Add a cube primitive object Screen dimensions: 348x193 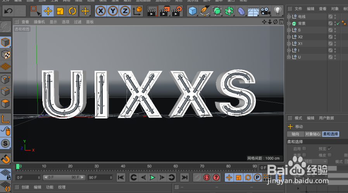click(193, 11)
